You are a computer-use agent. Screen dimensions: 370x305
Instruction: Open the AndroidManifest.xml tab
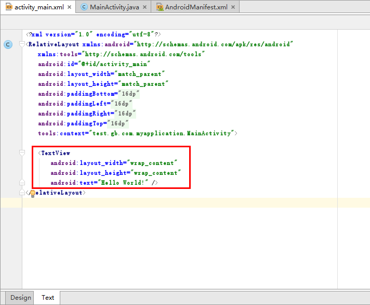point(196,7)
